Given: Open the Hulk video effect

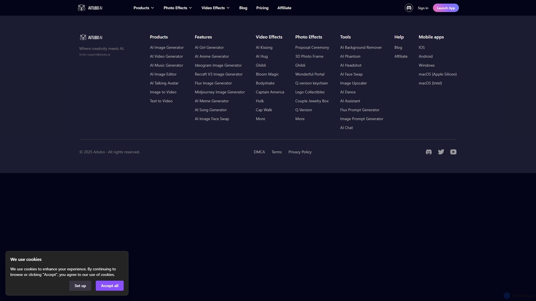Looking at the screenshot, I should pyautogui.click(x=260, y=101).
